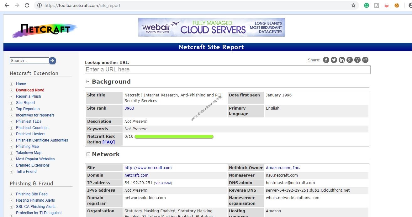
Task: Open Phishiest TLDs link
Action: click(x=29, y=121)
